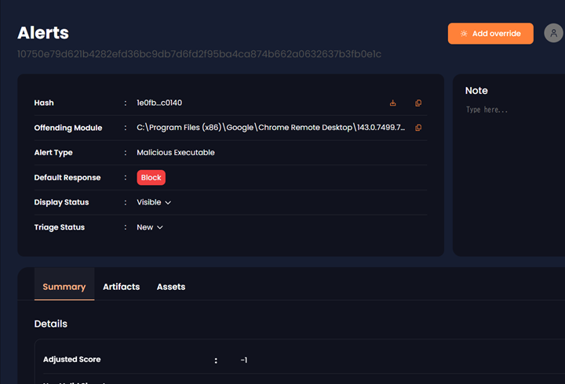565x384 pixels.
Task: Click the long alert ID under Alerts
Action: click(199, 54)
